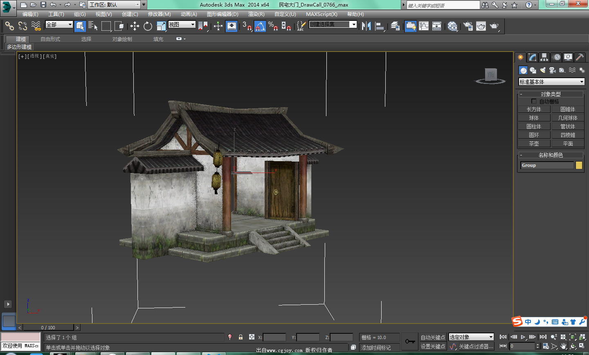Click the Unlink Selection icon
The height and width of the screenshot is (355, 589).
pos(22,26)
